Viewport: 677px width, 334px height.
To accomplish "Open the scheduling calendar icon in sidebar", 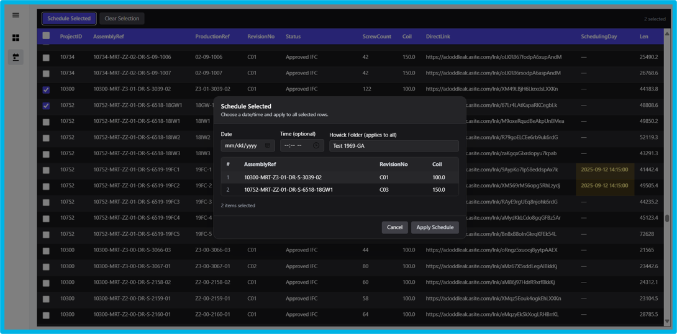I will coord(16,57).
